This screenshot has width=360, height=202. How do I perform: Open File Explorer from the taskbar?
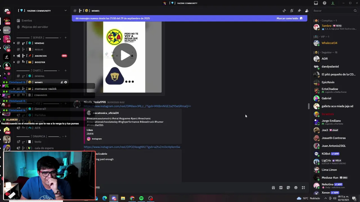123,198
